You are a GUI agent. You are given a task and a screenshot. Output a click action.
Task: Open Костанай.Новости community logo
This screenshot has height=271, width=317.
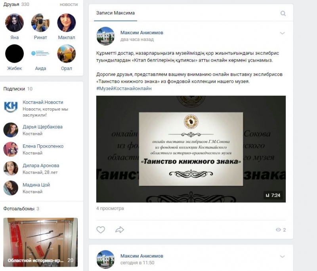11,106
